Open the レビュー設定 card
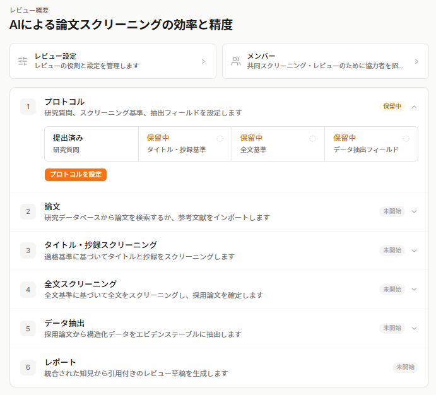 coord(113,61)
